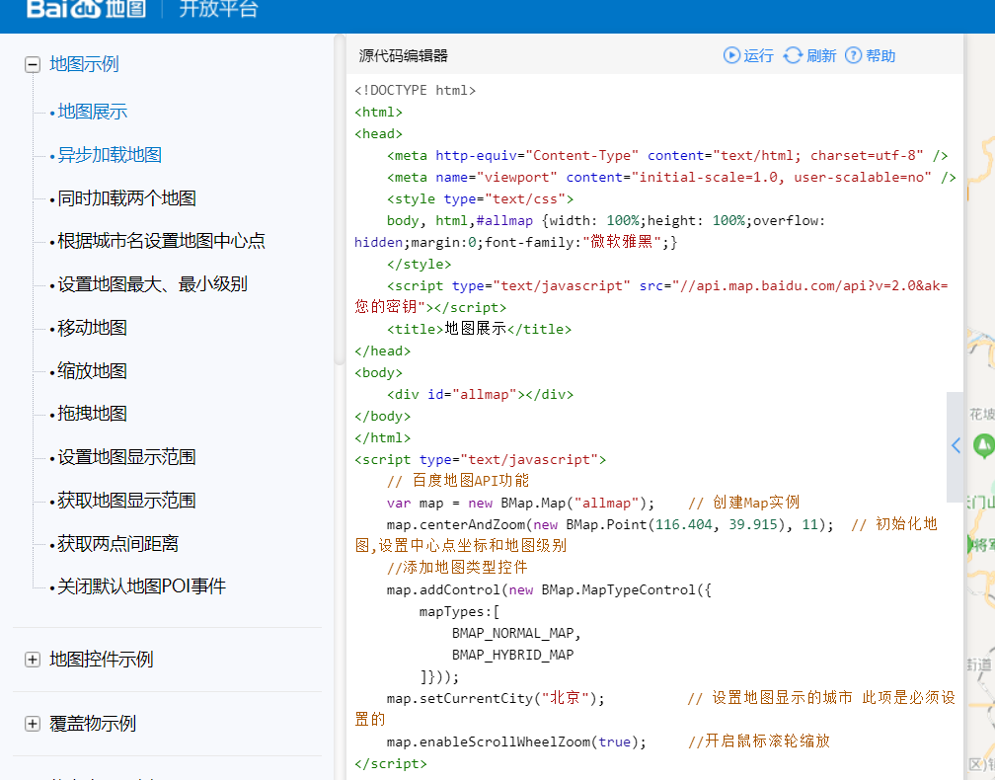Click the div id allmap line

(480, 394)
